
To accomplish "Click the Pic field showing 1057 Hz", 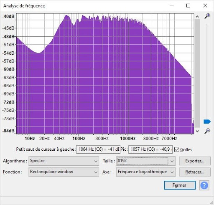I will tap(150, 149).
